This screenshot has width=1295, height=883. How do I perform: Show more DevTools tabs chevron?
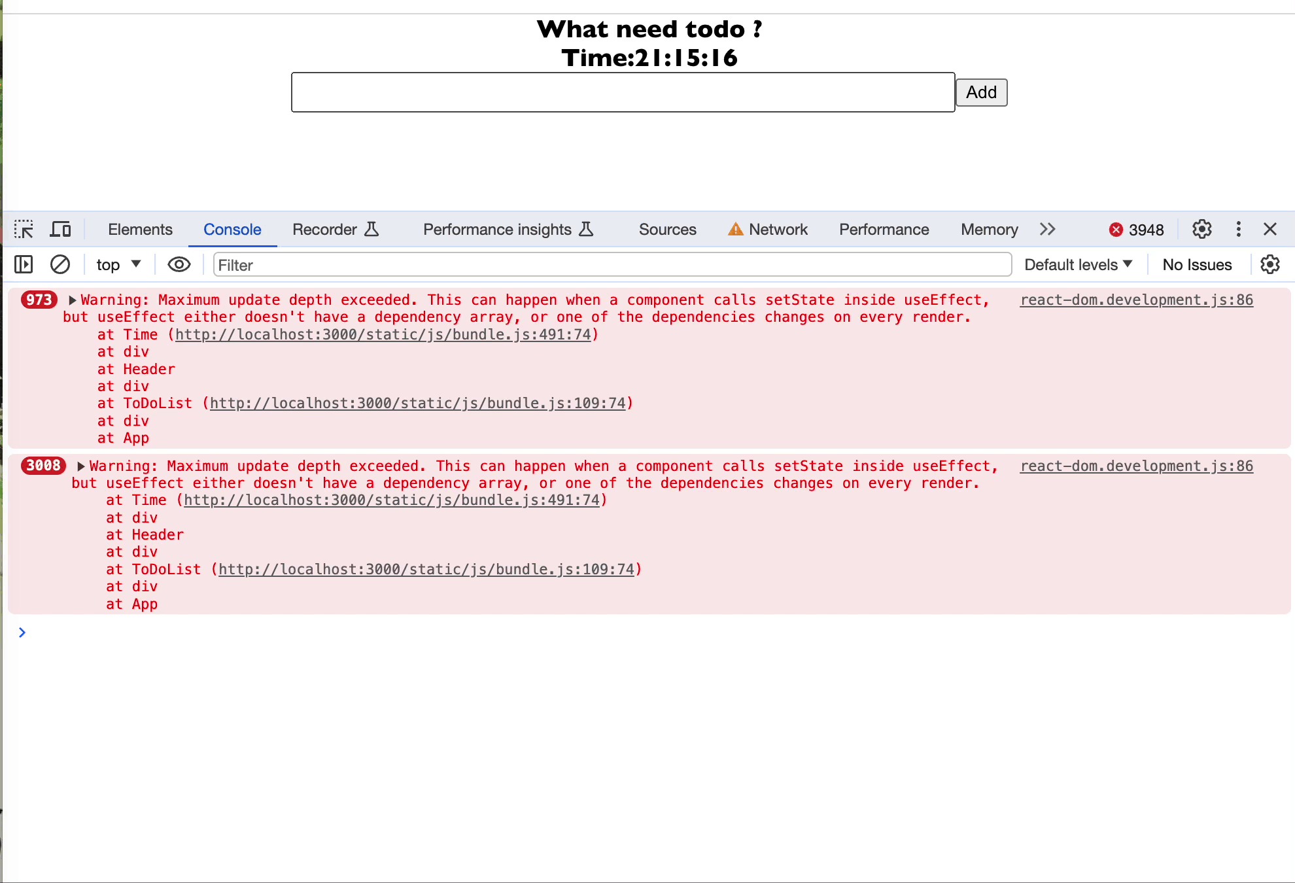point(1047,230)
